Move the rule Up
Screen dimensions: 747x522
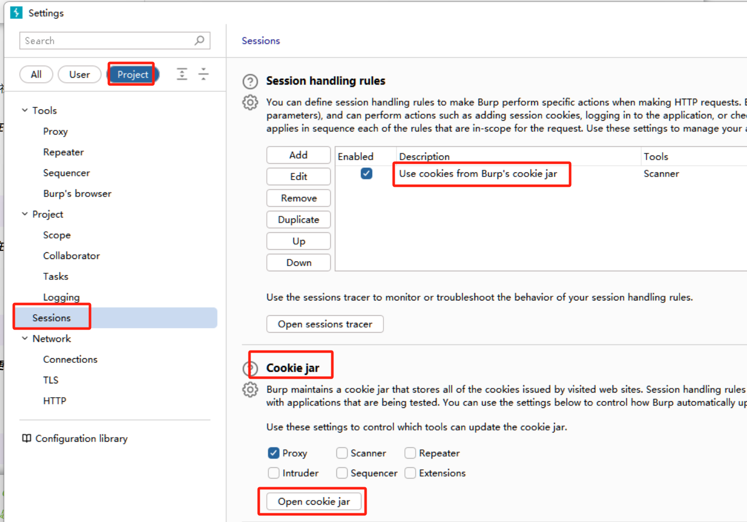click(x=299, y=241)
